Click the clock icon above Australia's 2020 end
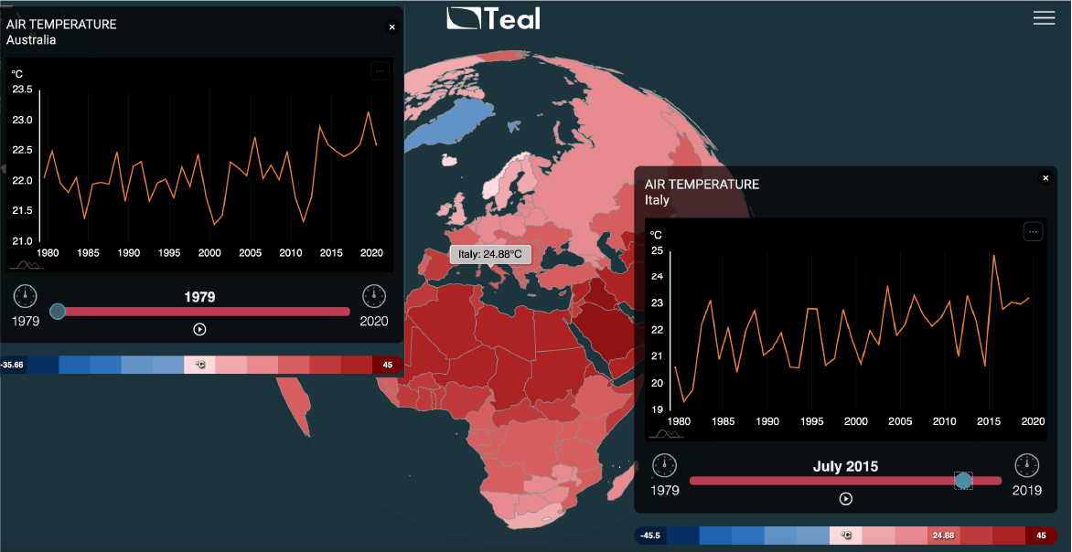The width and height of the screenshot is (1072, 552). point(374,296)
